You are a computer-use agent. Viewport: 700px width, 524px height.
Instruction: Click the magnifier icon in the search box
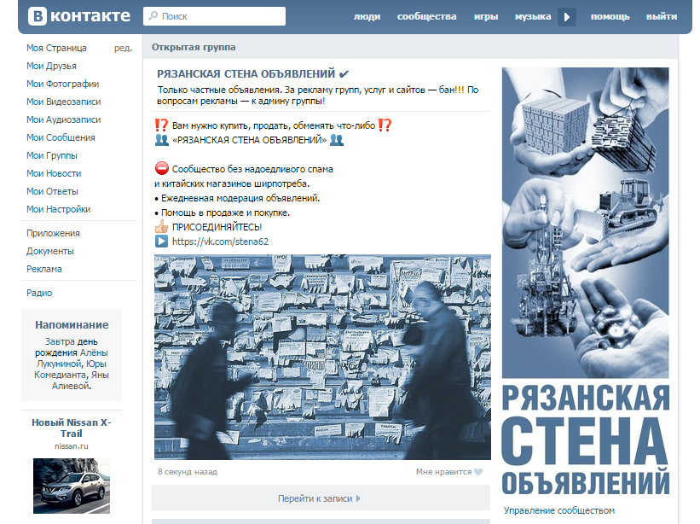click(x=153, y=15)
